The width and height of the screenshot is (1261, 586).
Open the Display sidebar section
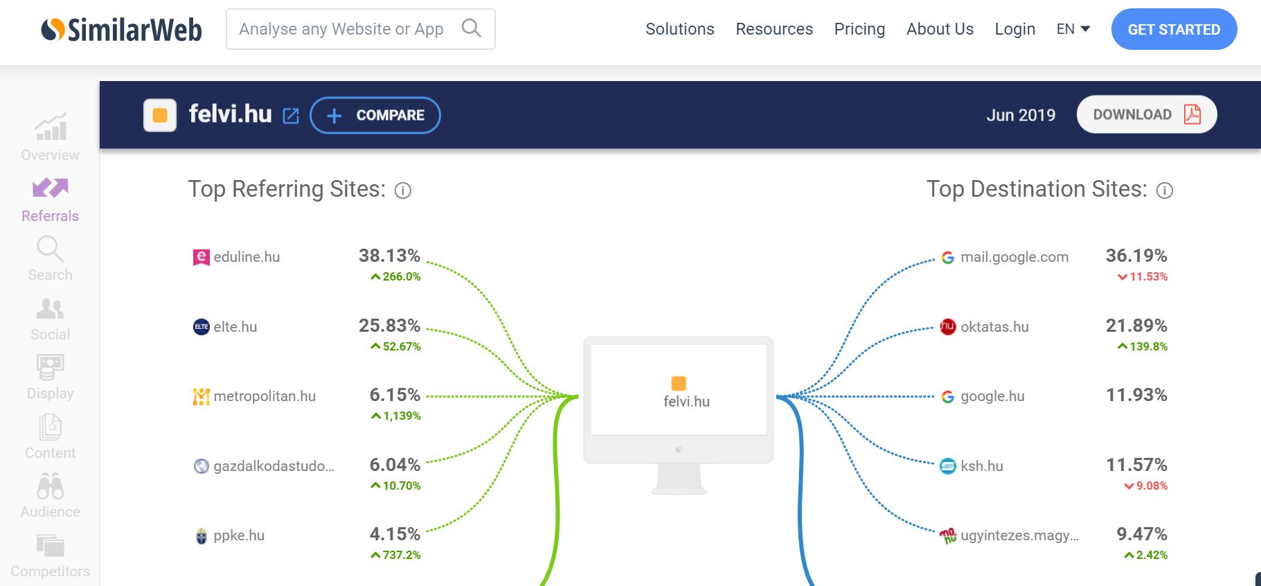pos(50,378)
